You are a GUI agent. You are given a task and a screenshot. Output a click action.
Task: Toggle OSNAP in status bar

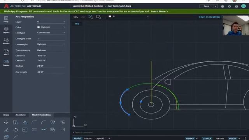(190, 138)
